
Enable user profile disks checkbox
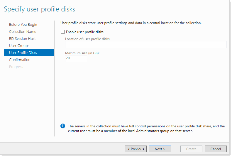click(62, 32)
